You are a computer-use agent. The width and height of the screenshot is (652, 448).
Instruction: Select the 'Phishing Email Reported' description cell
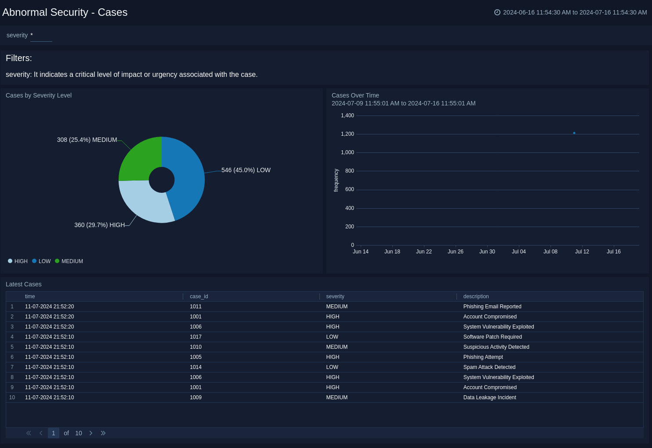(492, 307)
